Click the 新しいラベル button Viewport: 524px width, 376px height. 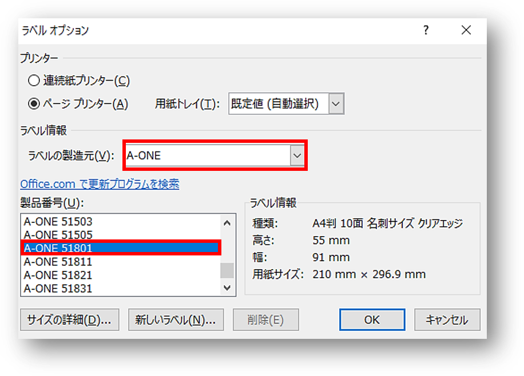pyautogui.click(x=176, y=320)
